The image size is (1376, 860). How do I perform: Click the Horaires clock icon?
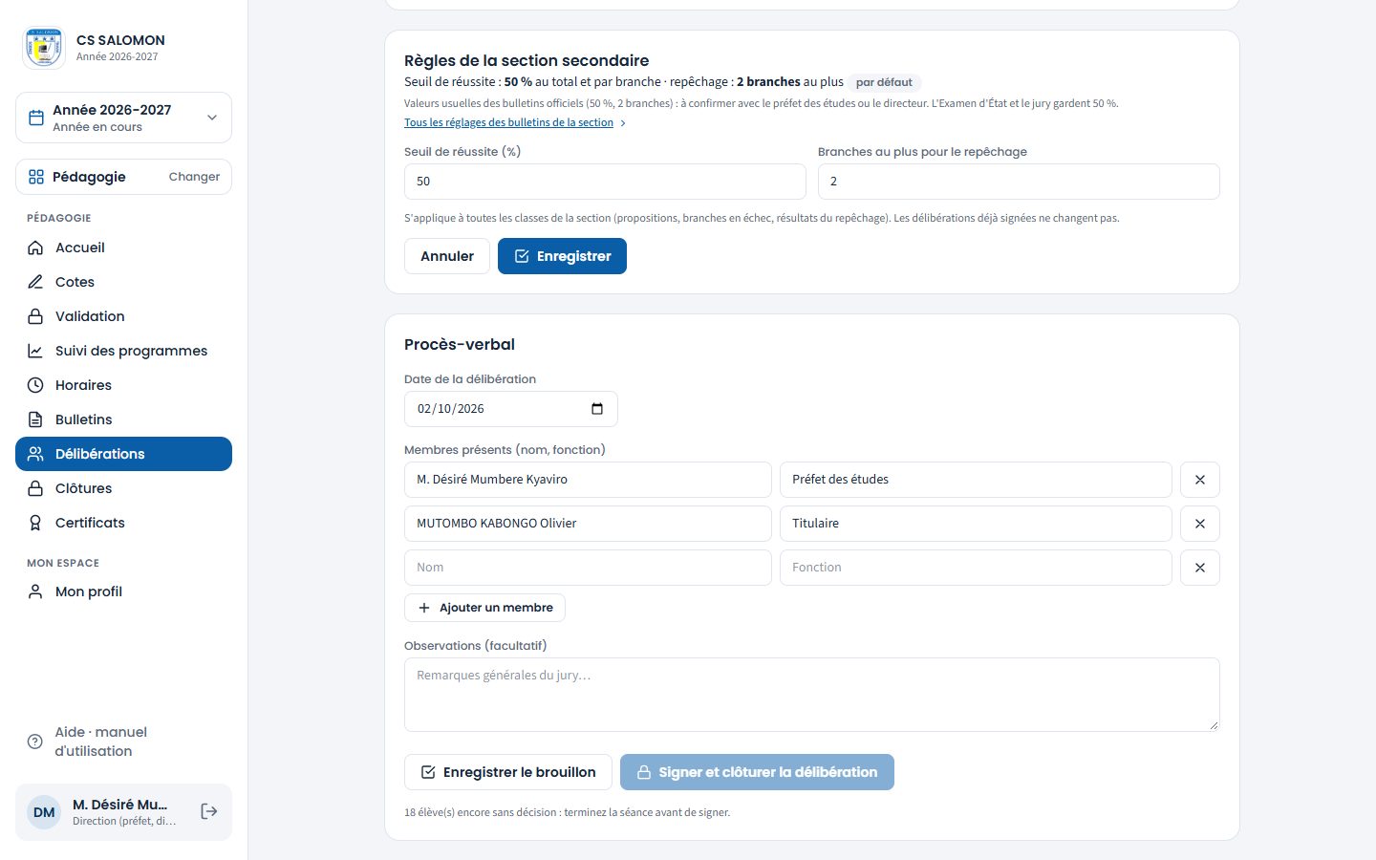click(35, 385)
